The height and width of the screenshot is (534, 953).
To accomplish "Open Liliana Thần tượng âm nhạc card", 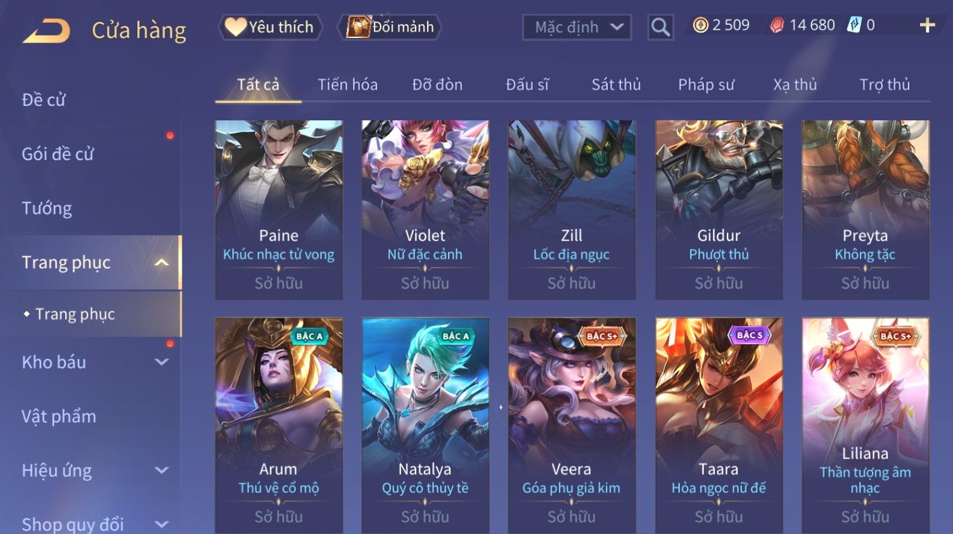I will pos(866,425).
